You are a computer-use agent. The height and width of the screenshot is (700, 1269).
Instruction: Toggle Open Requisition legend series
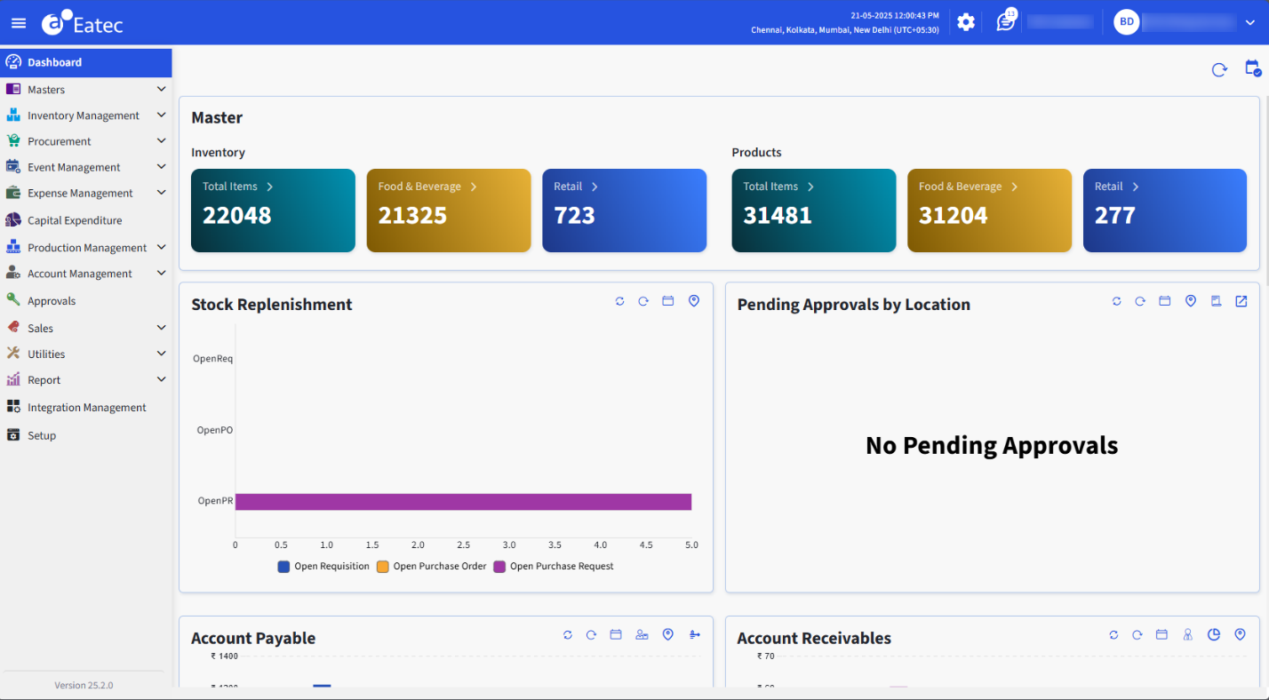(323, 567)
